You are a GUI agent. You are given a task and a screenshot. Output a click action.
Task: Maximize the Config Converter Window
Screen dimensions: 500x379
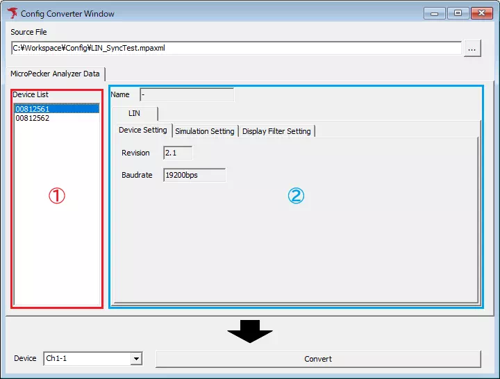tap(458, 13)
